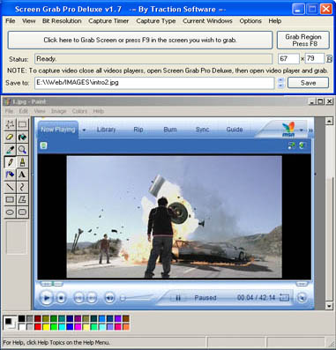Select the Polygon tool in Paint
Screen dimensions: 336x350
pyautogui.click(x=22, y=199)
